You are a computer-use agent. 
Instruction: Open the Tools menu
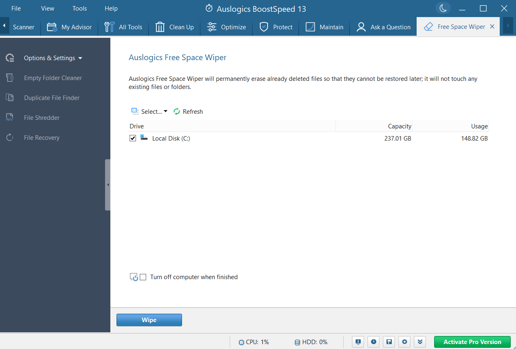(80, 9)
